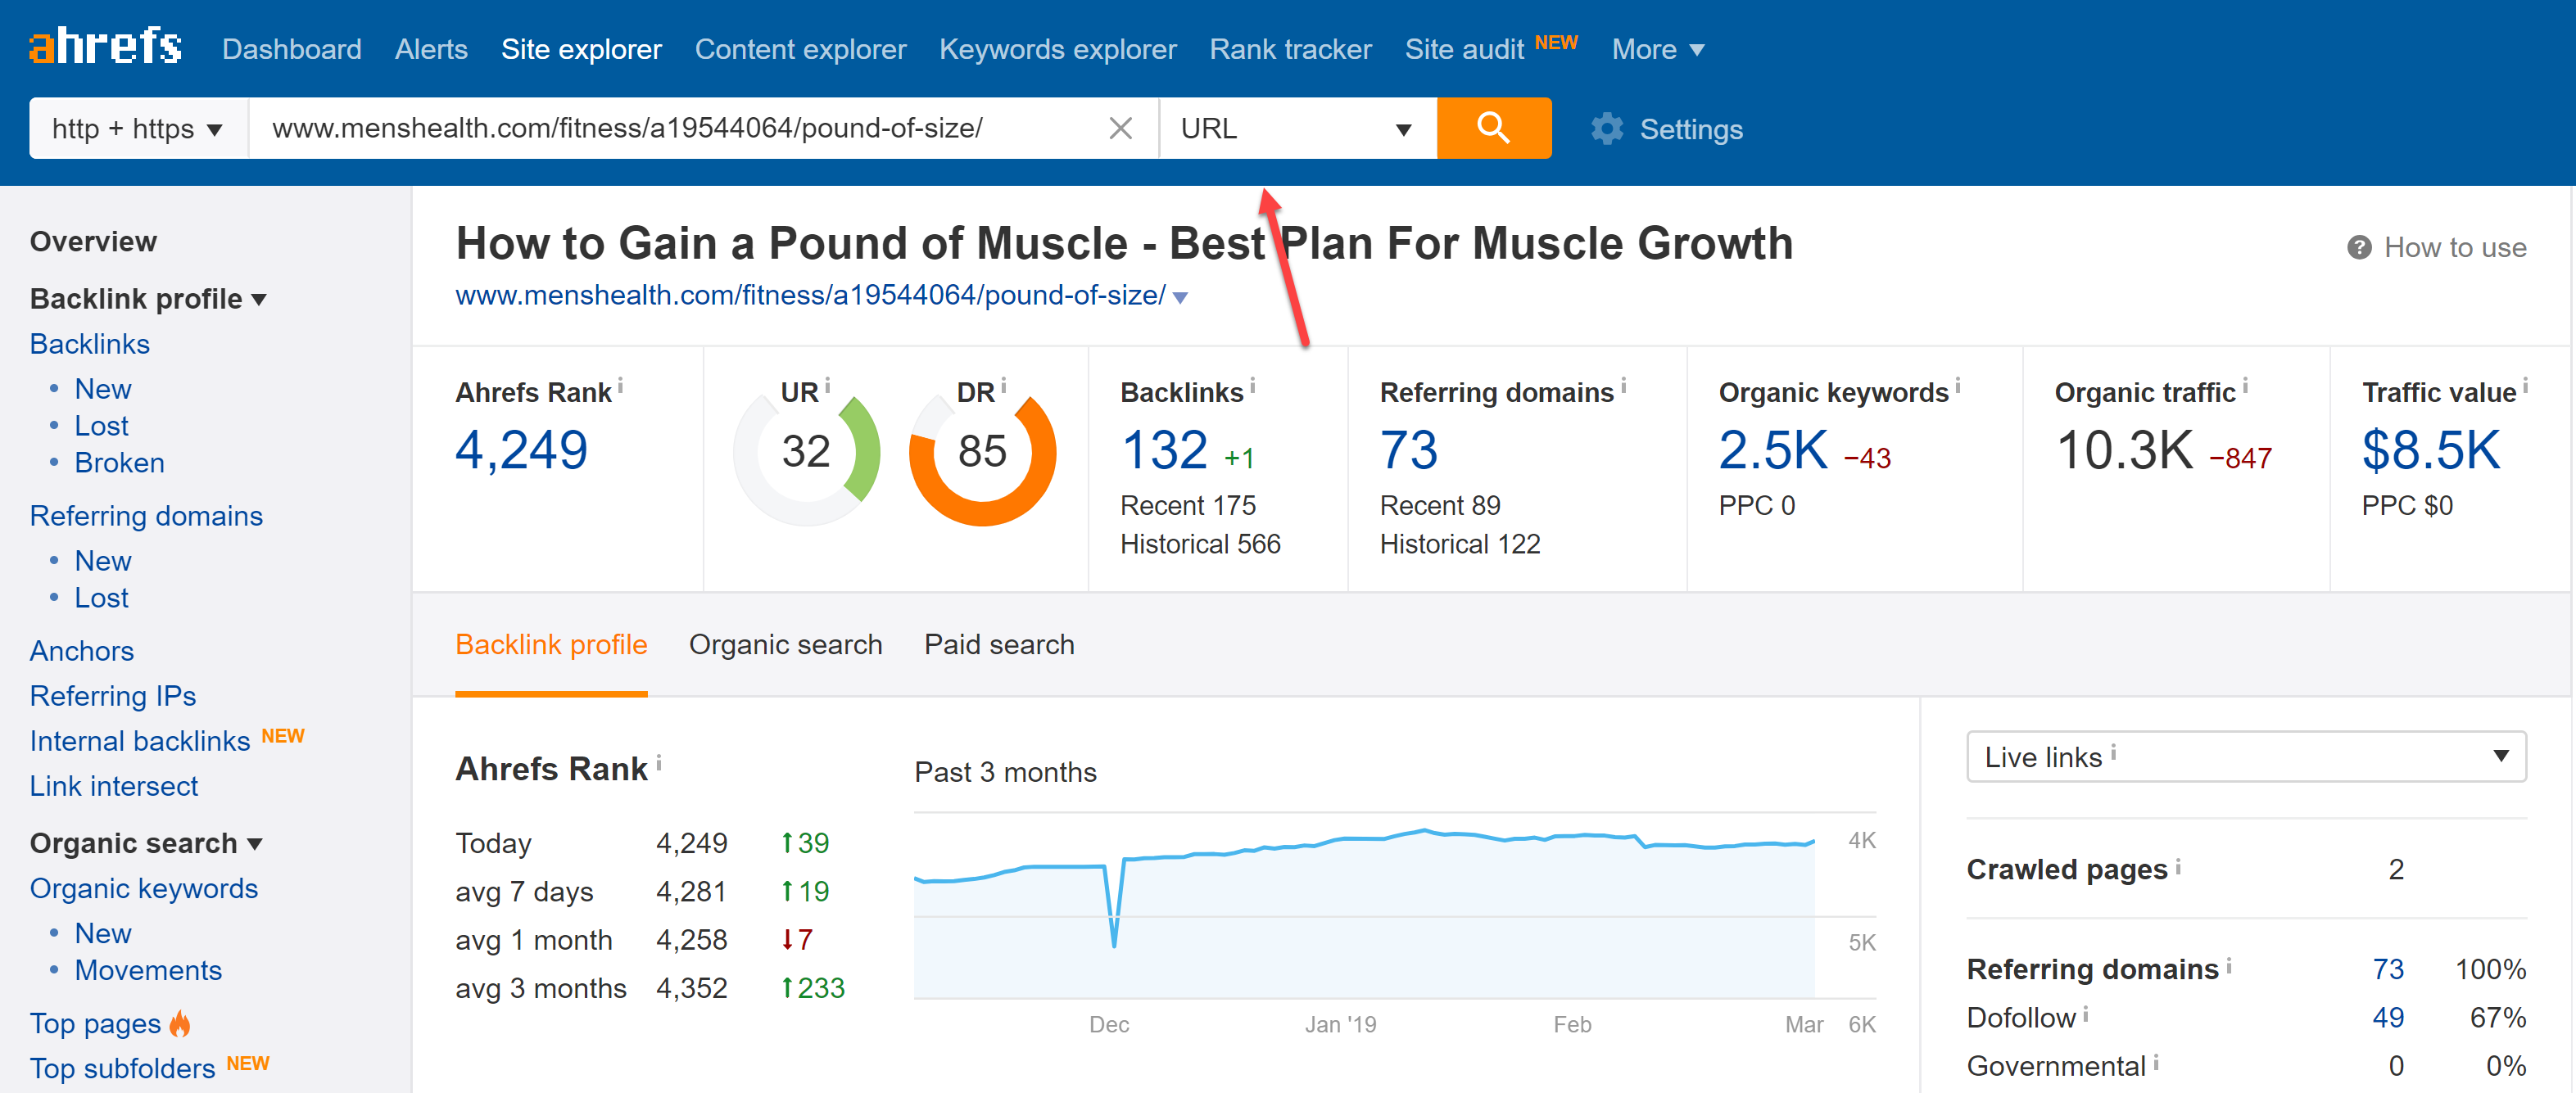Viewport: 2576px width, 1093px height.
Task: Open the Anchors report
Action: tap(82, 650)
